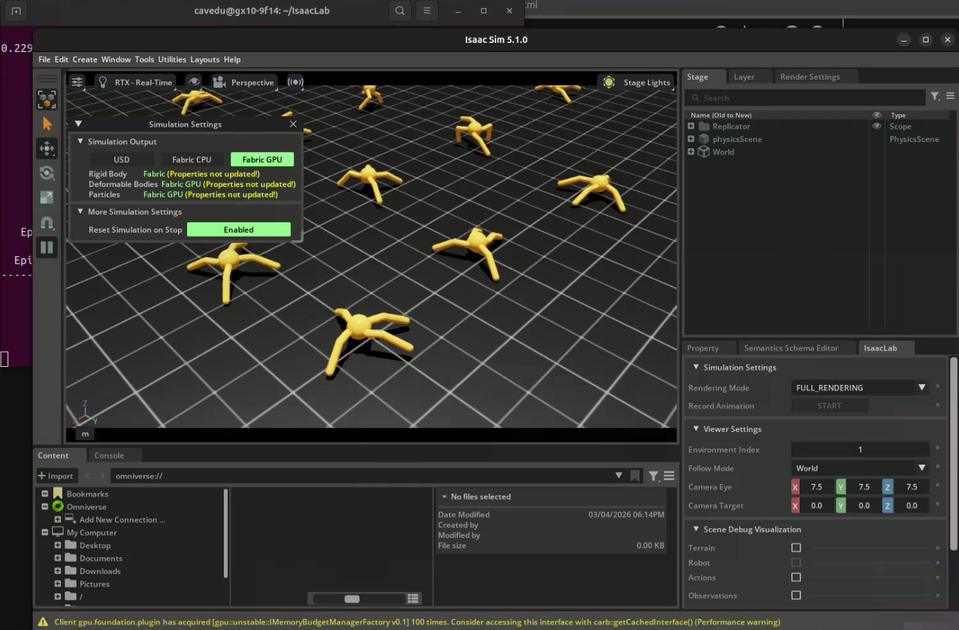Click the Import button in Content panel

(x=55, y=476)
